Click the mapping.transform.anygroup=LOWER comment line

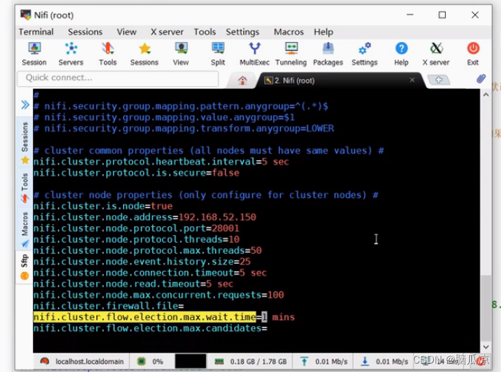[x=184, y=128]
